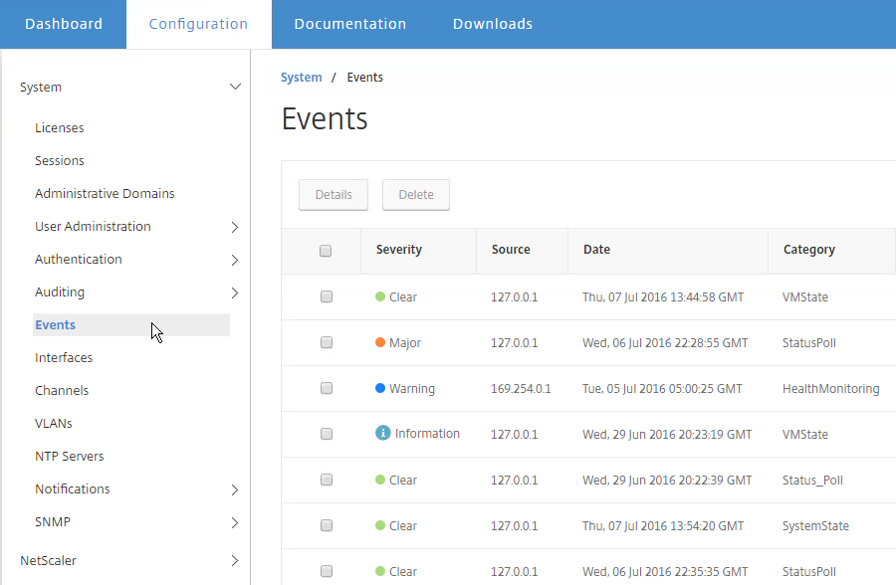This screenshot has width=896, height=585.
Task: Click the Major severity label
Action: pos(404,343)
